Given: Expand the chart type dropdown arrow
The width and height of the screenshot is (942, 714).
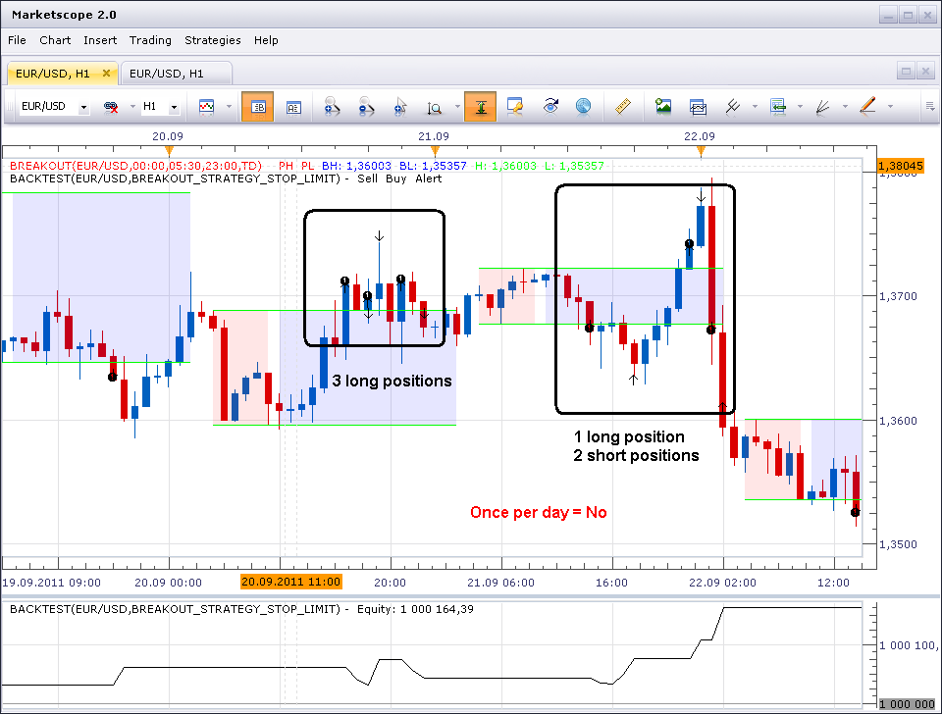Looking at the screenshot, I should pos(229,107).
